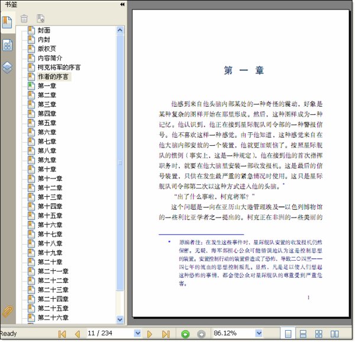The height and width of the screenshot is (342, 355).
Task: Click the new bookmark icon
Action: [40, 18]
